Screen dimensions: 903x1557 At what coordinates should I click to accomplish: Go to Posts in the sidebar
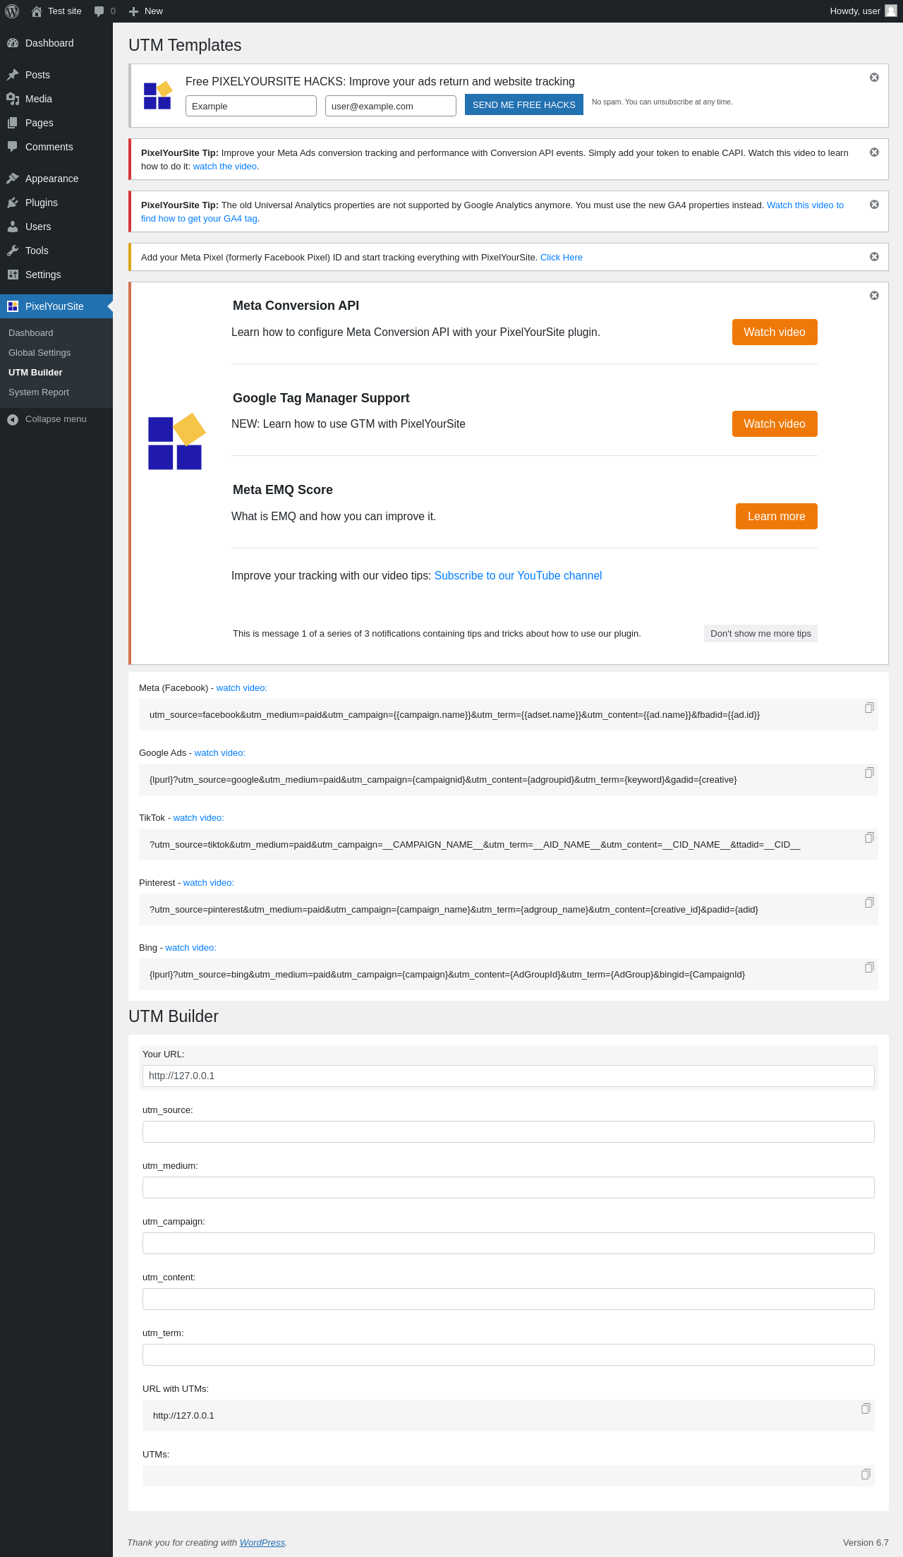point(56,75)
